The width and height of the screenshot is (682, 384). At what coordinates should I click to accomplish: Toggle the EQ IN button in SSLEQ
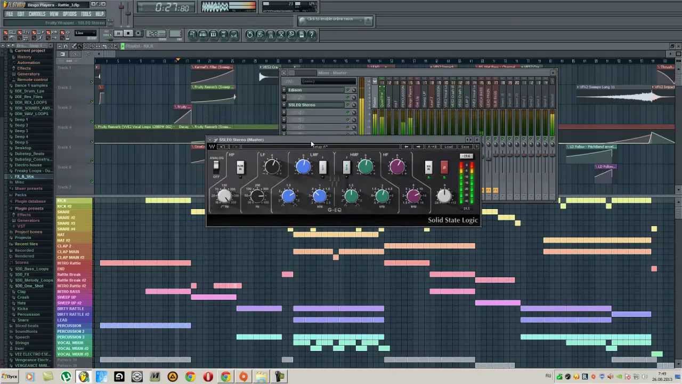click(428, 167)
